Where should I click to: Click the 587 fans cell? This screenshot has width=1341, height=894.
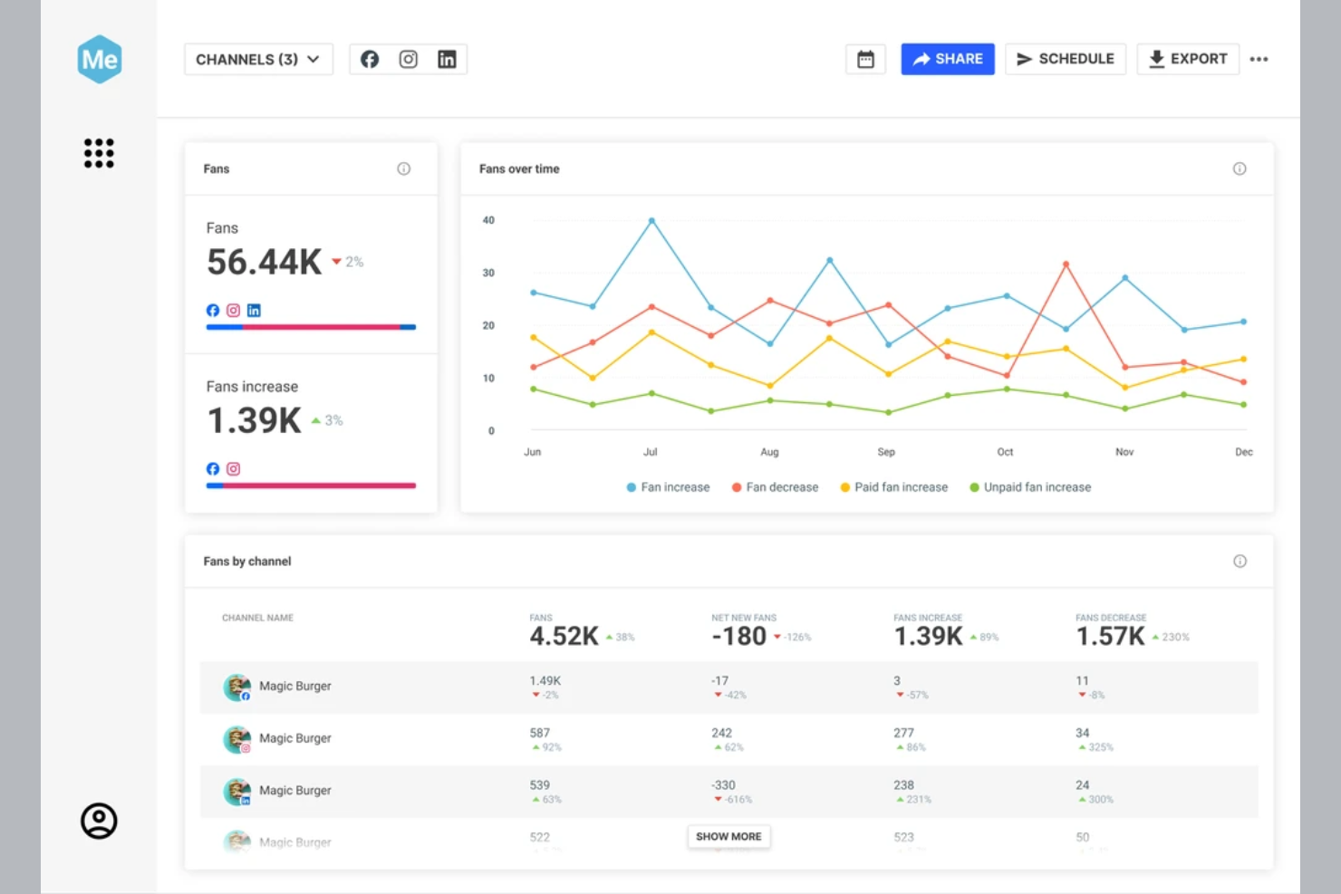[540, 733]
